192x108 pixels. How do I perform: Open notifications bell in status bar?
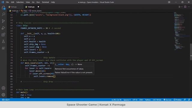[189, 100]
